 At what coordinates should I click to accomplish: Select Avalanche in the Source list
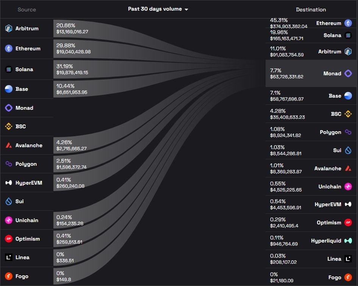pos(27,145)
